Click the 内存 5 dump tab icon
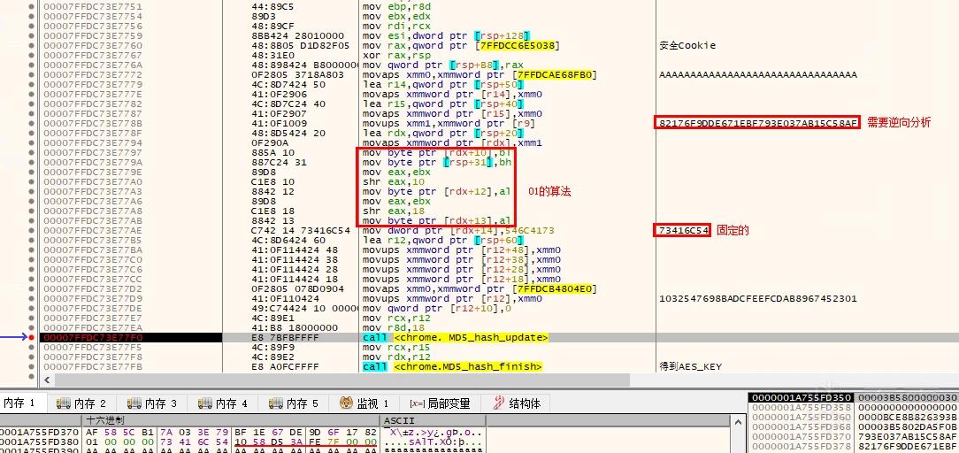 [x=276, y=403]
